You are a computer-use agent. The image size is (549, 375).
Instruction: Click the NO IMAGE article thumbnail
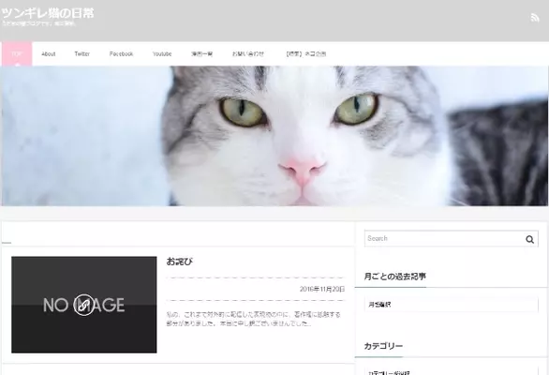point(84,305)
